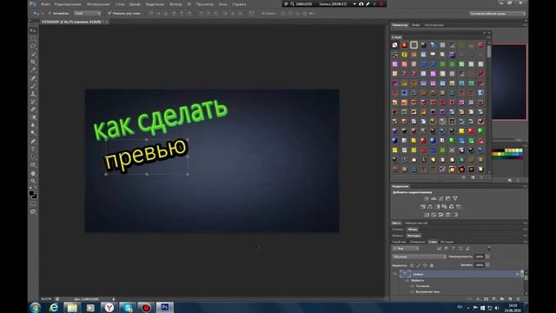Switch to the Layers tab
The image size is (556, 313).
(x=433, y=242)
